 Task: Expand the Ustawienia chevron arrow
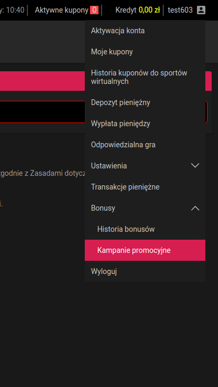point(195,166)
